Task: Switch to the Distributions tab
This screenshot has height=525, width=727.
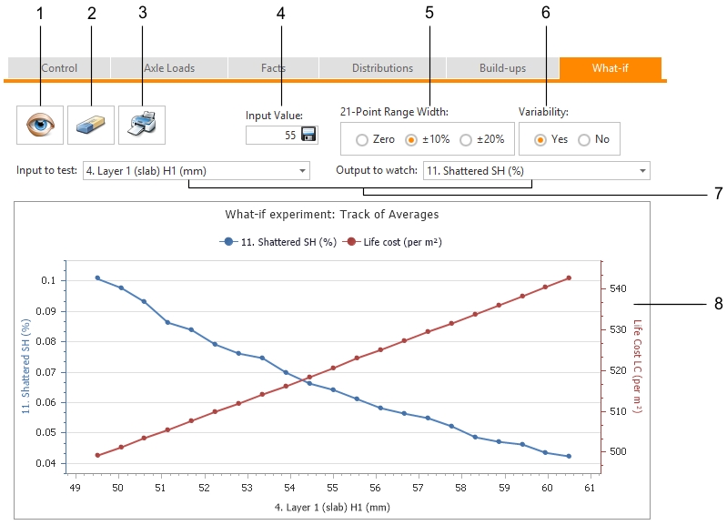Action: 382,68
